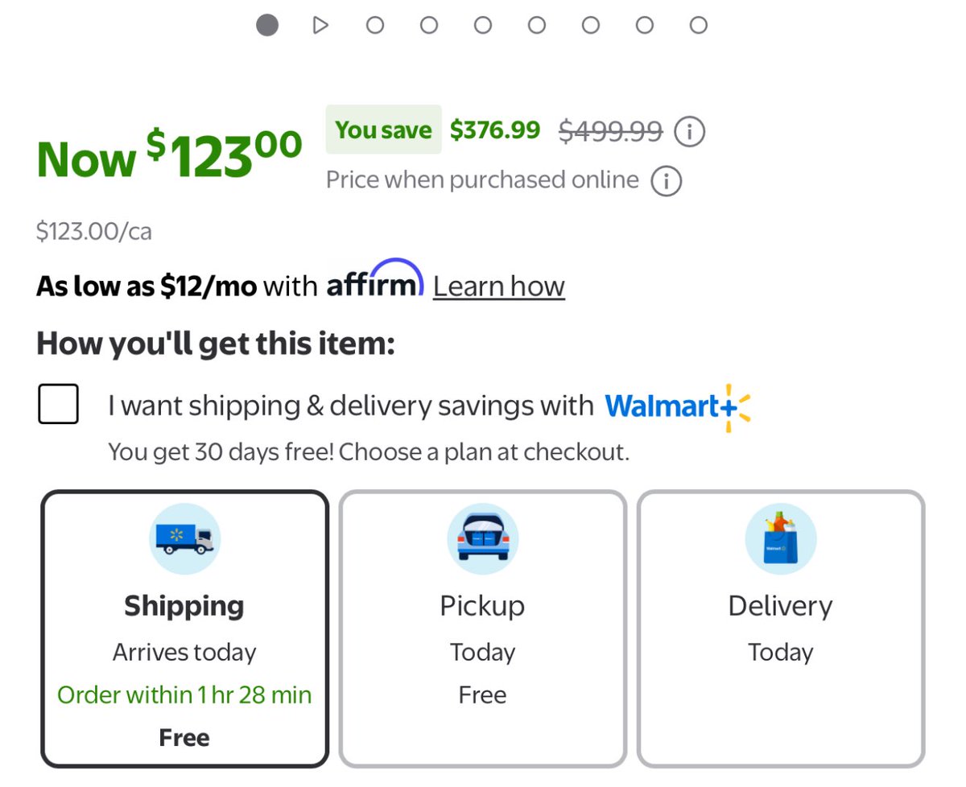Image resolution: width=966 pixels, height=787 pixels.
Task: Choose the Pickup Today option
Action: point(482,628)
